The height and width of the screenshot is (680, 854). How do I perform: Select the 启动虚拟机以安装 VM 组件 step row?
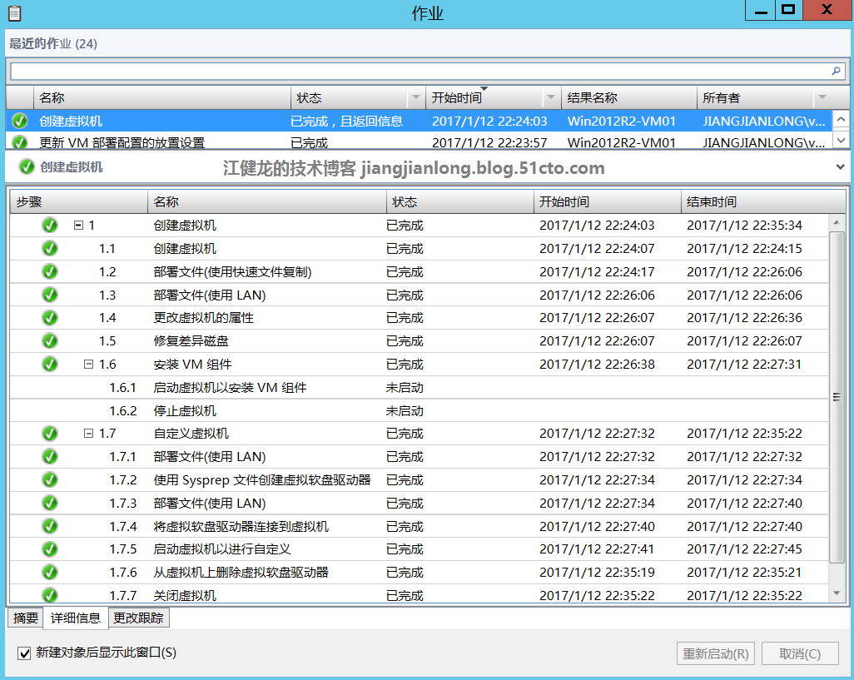tap(419, 387)
